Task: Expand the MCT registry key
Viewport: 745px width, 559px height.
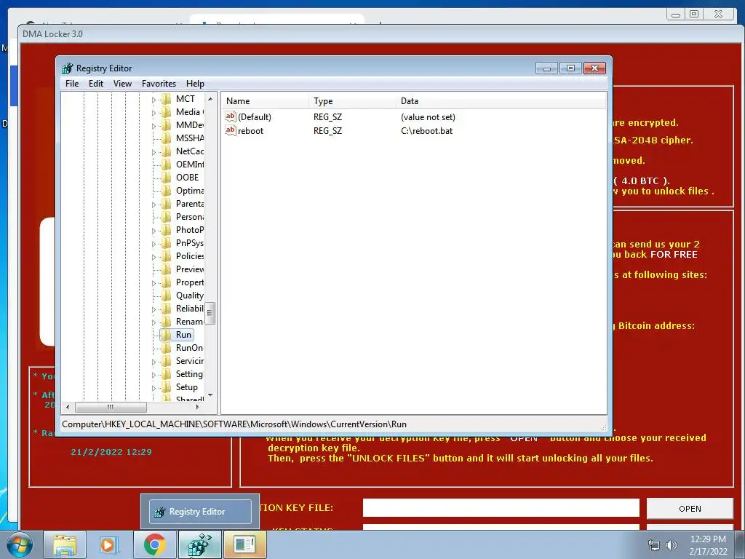Action: click(x=154, y=100)
